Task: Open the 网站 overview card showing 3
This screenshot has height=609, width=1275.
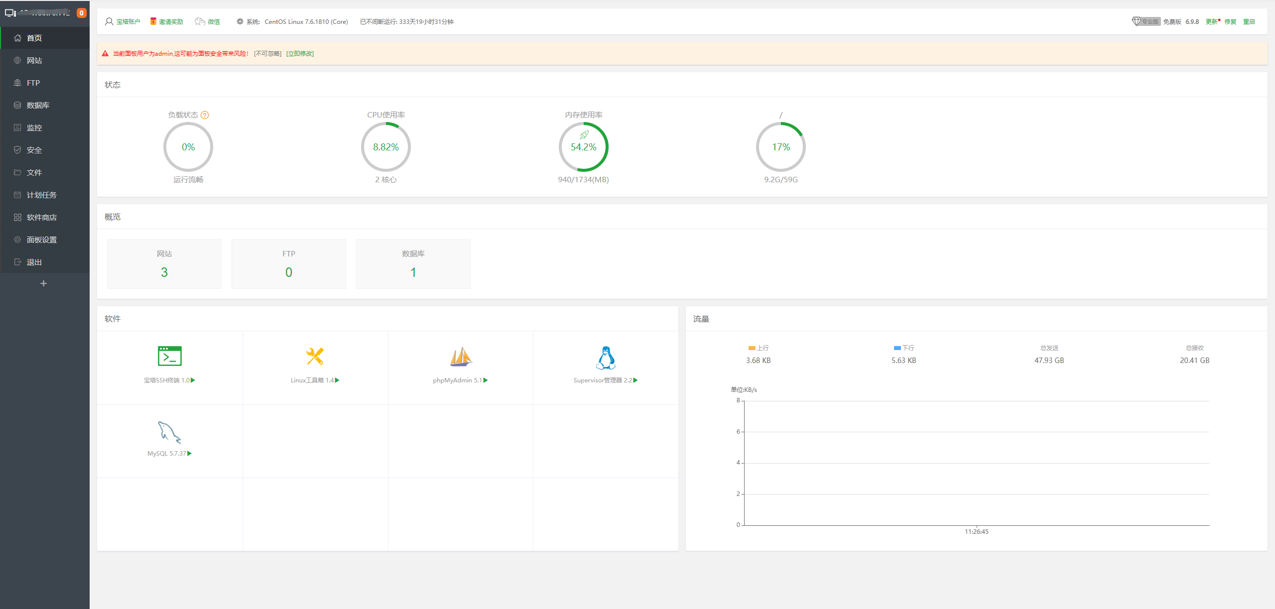Action: point(164,264)
